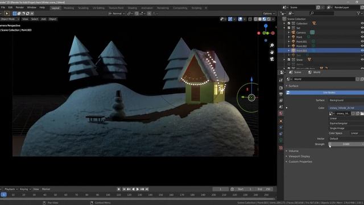Open the Equirectangular projection dropdown
This screenshot has width=364, height=205.
pyautogui.click(x=346, y=123)
